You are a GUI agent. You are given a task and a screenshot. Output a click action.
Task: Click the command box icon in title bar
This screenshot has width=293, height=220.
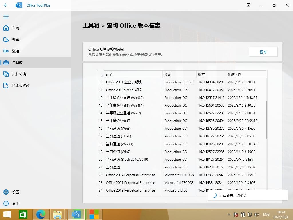coord(248,5)
